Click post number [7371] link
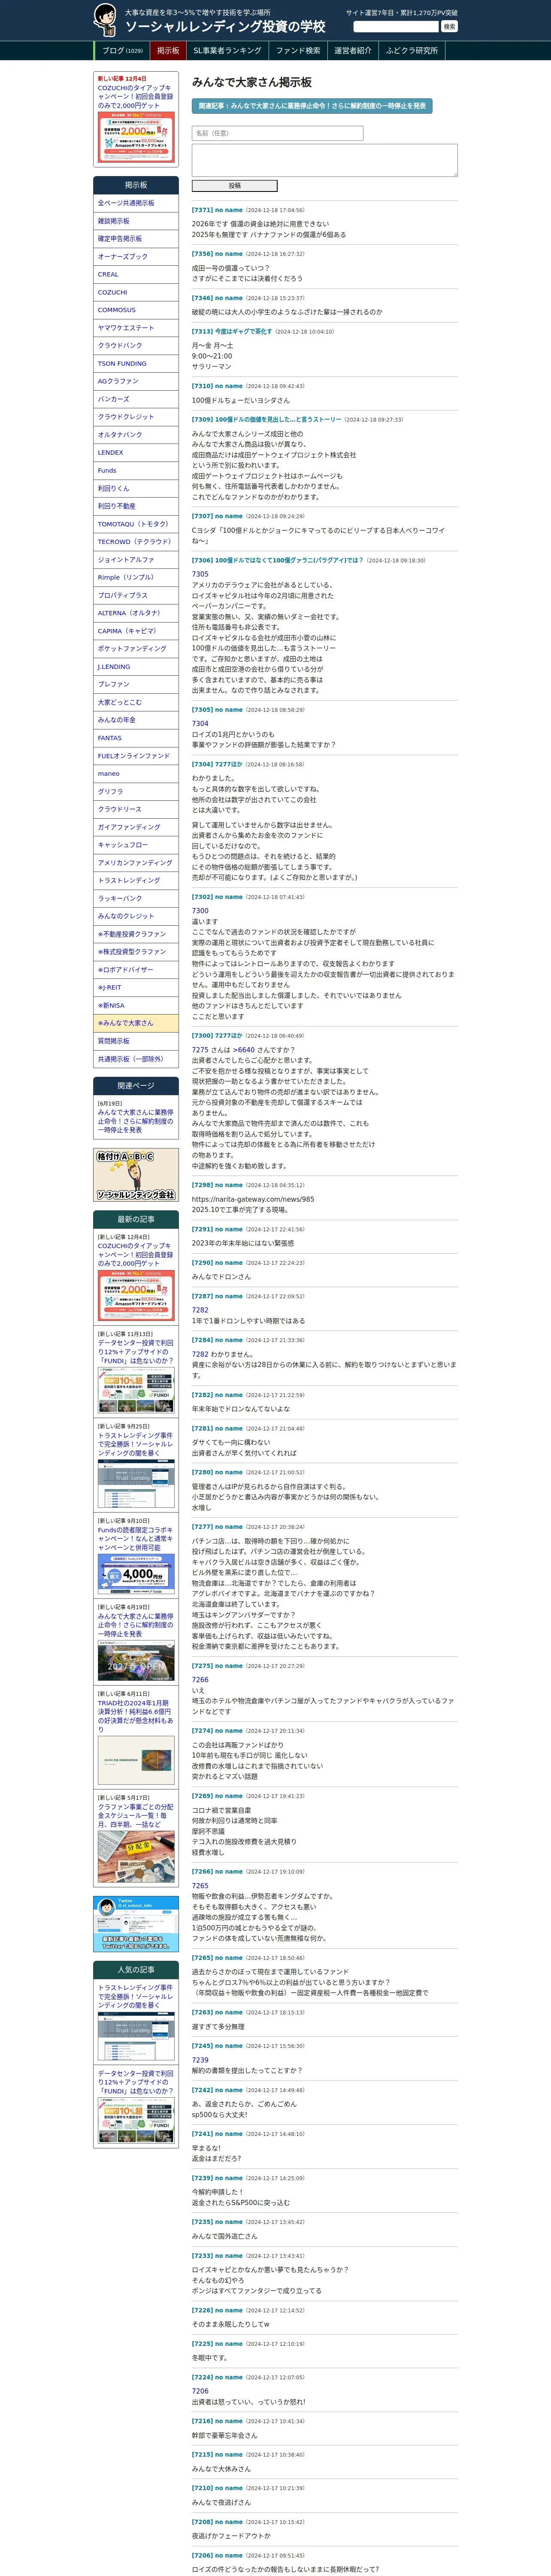This screenshot has height=2576, width=551. pyautogui.click(x=202, y=210)
